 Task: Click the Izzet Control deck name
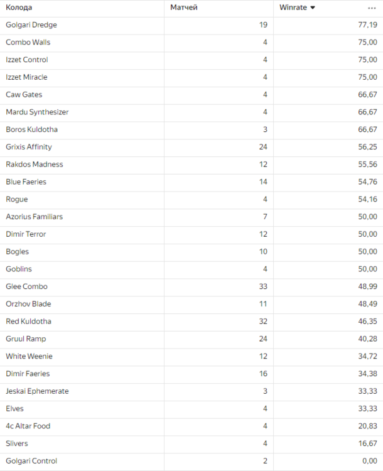26,60
